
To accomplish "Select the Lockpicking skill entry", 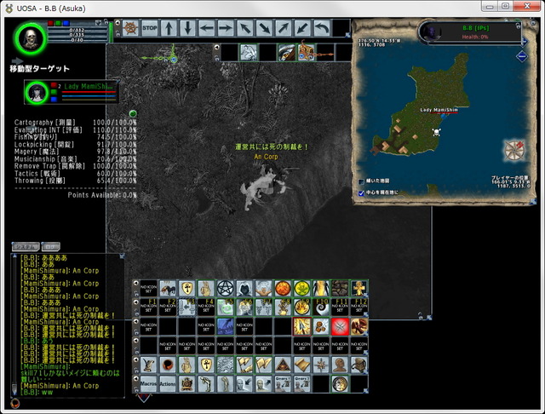I will (x=76, y=144).
